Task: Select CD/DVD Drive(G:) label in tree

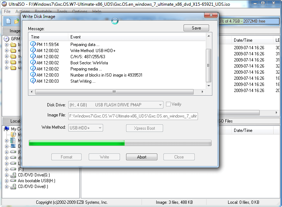Action: pyautogui.click(x=34, y=175)
